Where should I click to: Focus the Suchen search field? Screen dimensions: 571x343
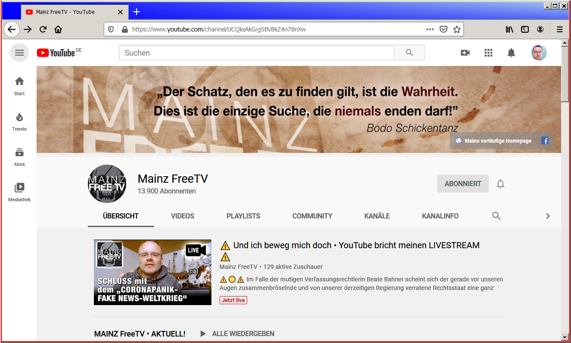256,53
